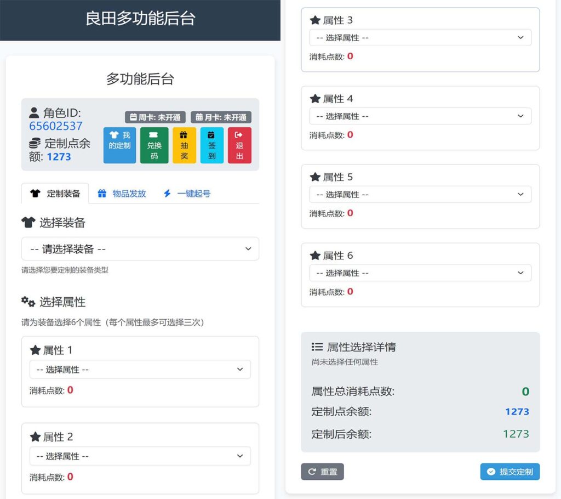Expand the 请选择装备 dropdown
561x499 pixels.
pyautogui.click(x=140, y=249)
